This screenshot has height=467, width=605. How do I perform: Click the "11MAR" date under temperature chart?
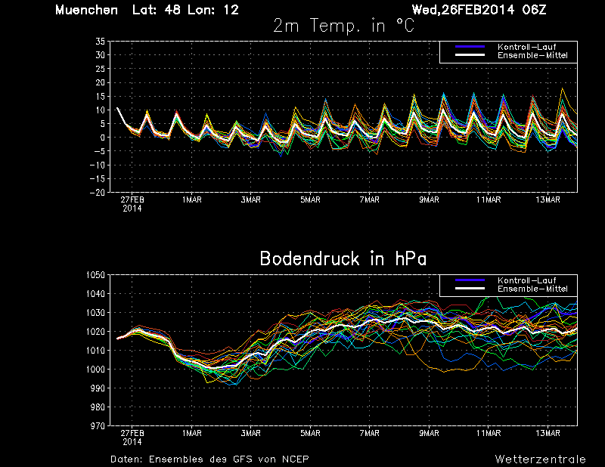(x=489, y=199)
